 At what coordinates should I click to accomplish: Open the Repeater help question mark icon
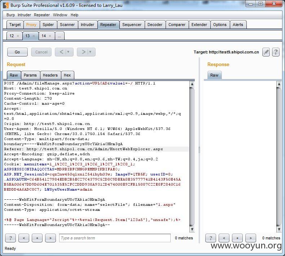pyautogui.click(x=276, y=52)
